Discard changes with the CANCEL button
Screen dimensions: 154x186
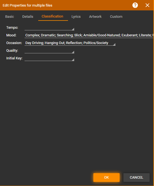click(x=137, y=178)
